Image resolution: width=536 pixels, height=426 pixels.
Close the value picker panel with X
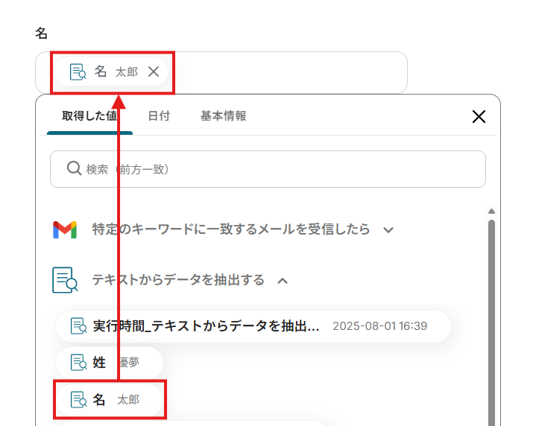[479, 116]
